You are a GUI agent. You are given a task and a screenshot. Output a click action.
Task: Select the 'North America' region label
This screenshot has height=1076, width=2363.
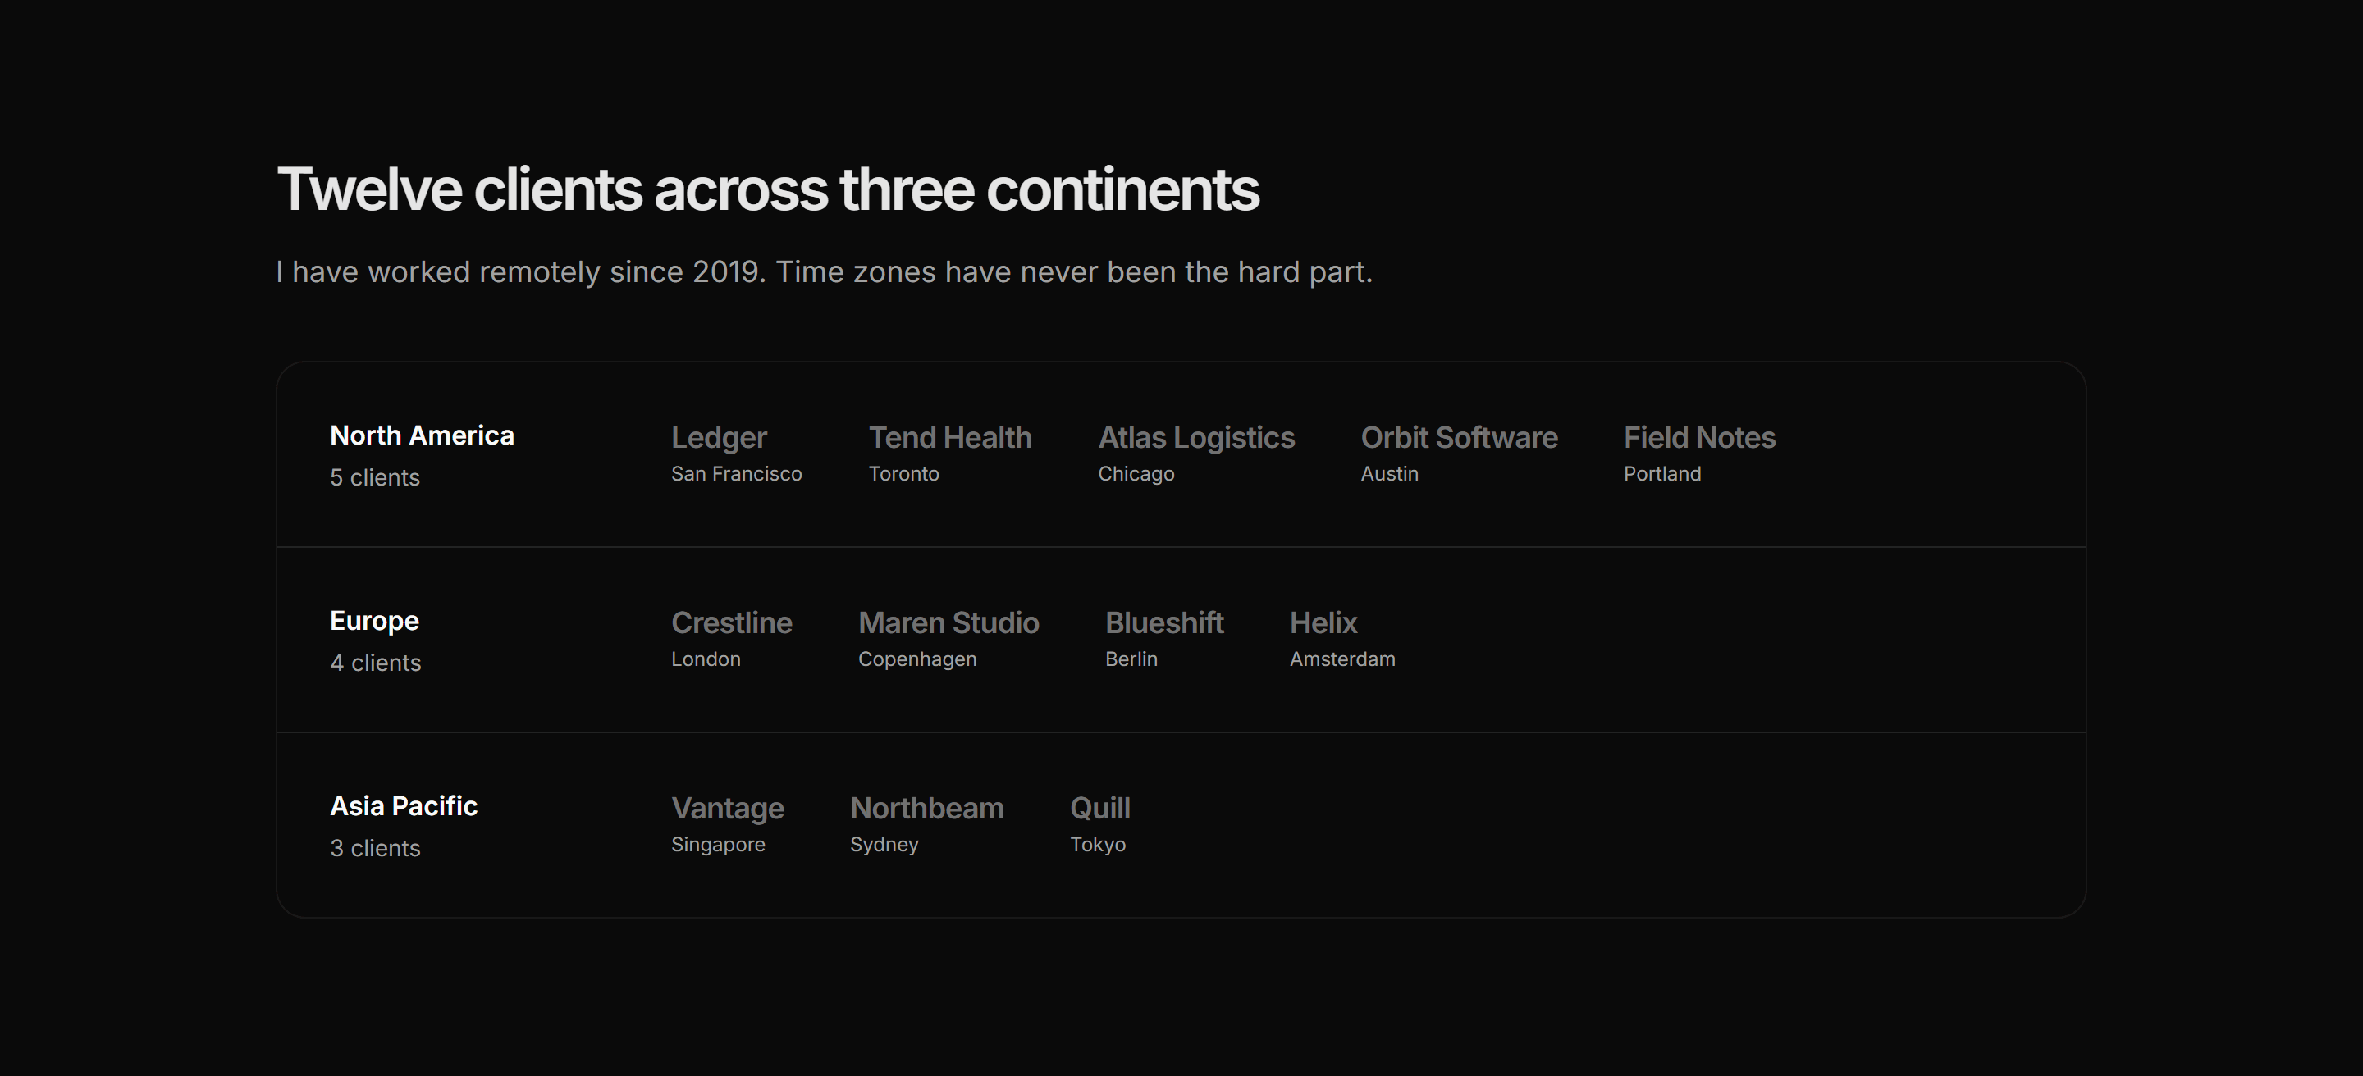tap(422, 435)
